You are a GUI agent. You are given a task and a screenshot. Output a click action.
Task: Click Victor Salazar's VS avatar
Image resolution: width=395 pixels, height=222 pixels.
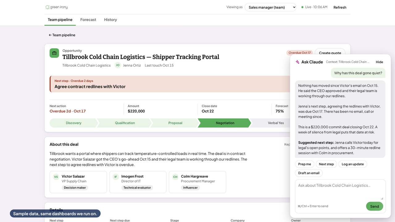(56, 177)
